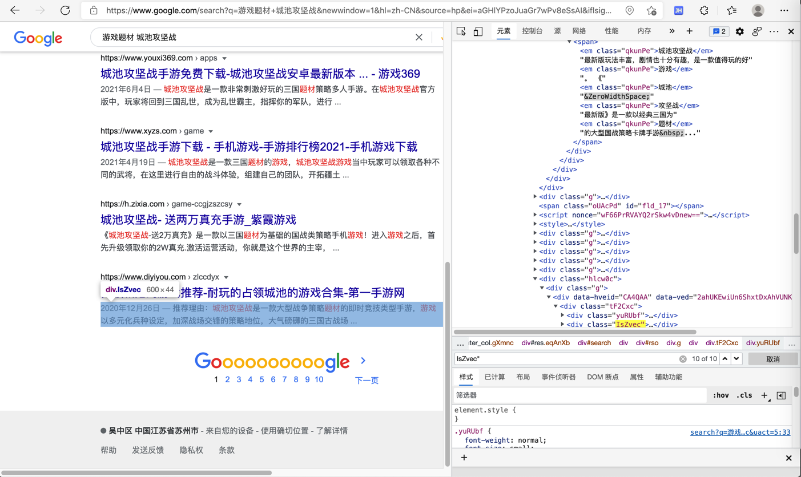
Task: Go to results page 5
Action: click(261, 379)
